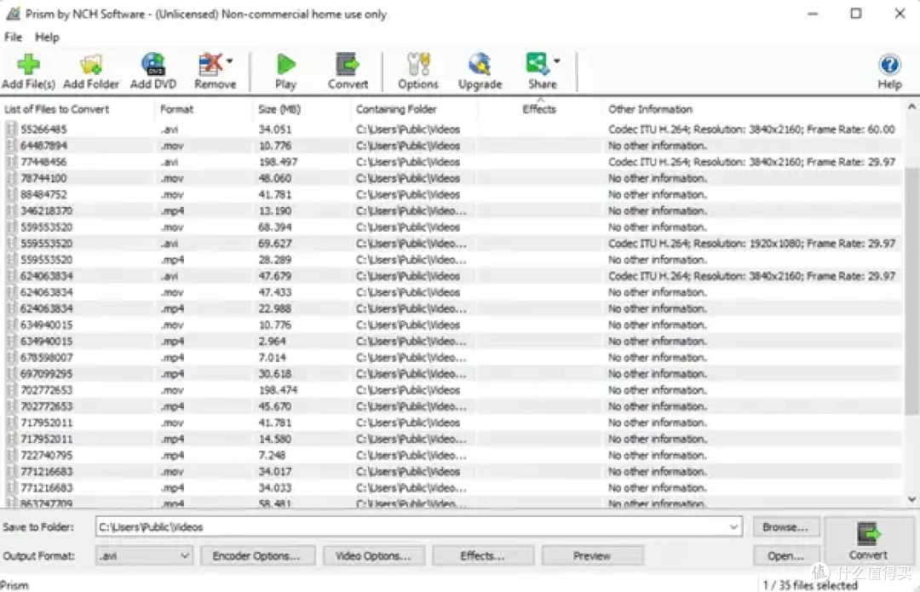The image size is (920, 592).
Task: Select file 64487894 .mov row
Action: [x=452, y=146]
